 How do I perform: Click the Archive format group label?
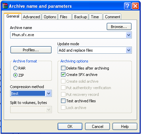[x=25, y=61]
